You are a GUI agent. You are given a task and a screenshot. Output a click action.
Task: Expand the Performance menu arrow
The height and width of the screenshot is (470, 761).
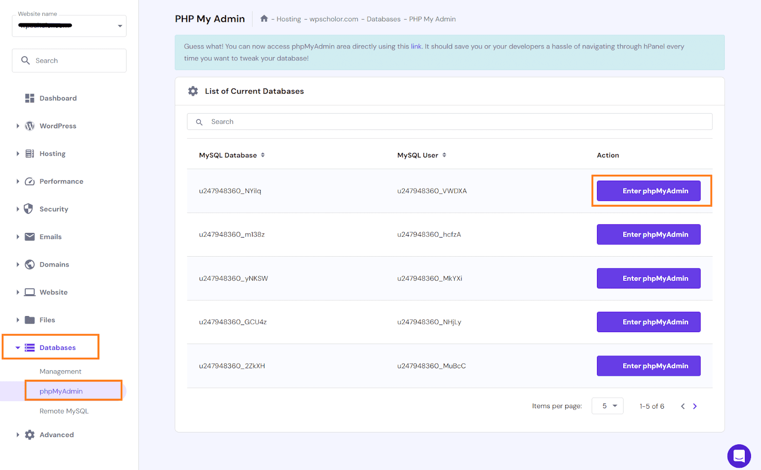18,182
